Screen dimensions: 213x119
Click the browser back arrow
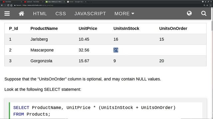[x=2, y=5]
